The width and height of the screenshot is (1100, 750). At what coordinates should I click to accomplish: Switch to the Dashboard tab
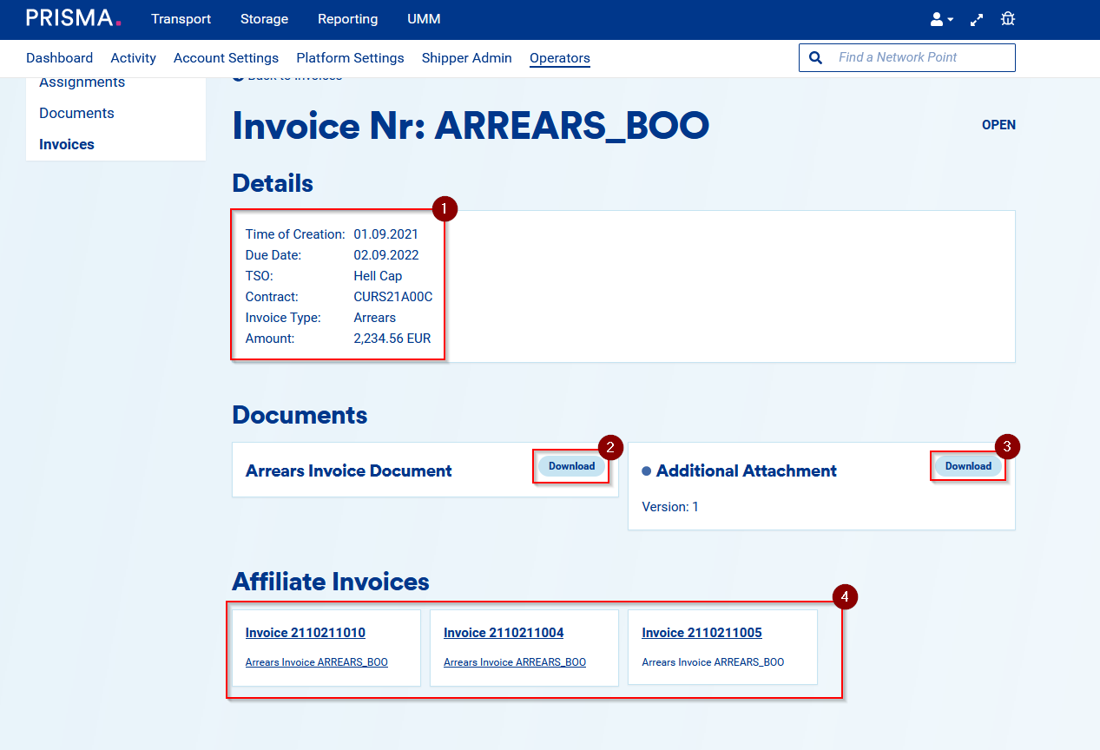tap(59, 58)
